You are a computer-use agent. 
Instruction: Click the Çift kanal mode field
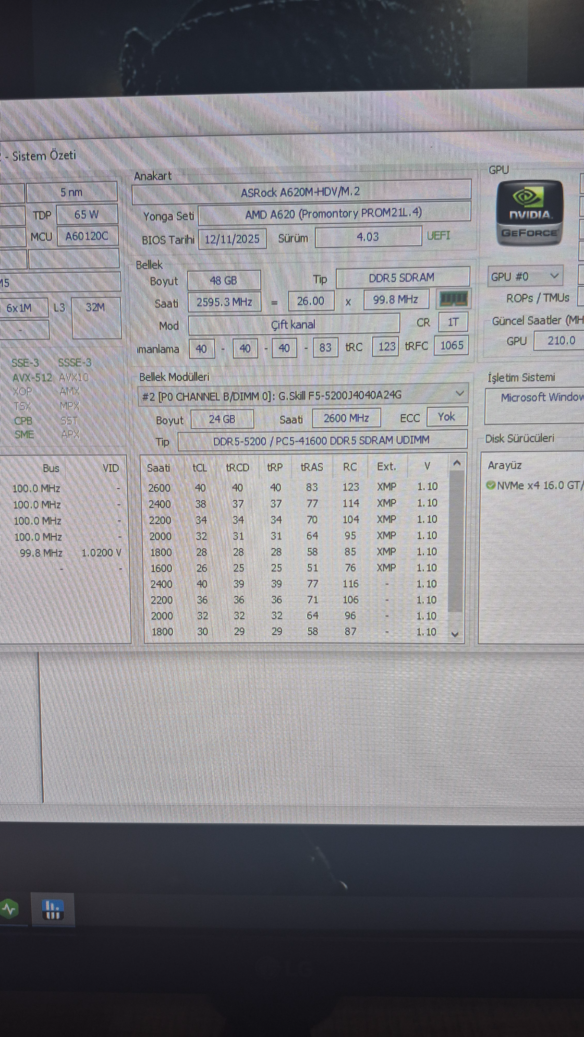pos(293,325)
